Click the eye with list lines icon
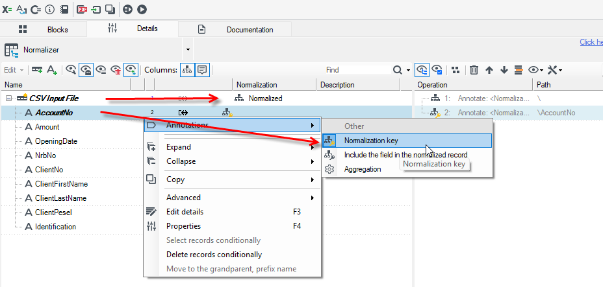The image size is (603, 287). click(x=101, y=70)
